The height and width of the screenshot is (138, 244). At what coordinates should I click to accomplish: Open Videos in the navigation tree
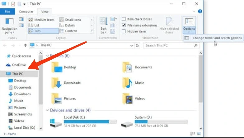pos(16,121)
